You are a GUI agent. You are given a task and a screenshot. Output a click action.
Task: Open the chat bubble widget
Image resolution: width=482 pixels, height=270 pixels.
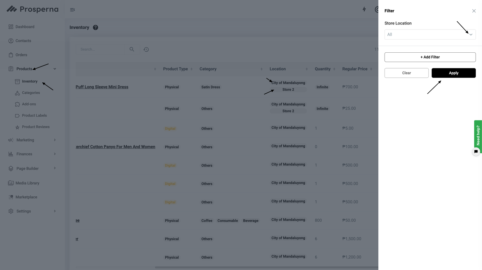click(476, 152)
